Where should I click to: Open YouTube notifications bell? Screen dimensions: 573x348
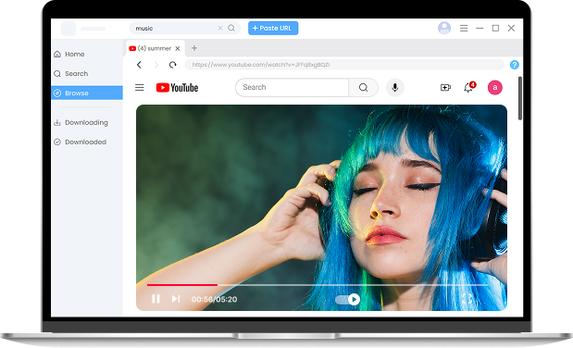pos(468,87)
